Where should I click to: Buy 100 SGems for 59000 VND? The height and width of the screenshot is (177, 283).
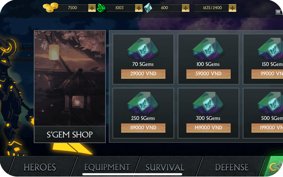click(x=208, y=74)
